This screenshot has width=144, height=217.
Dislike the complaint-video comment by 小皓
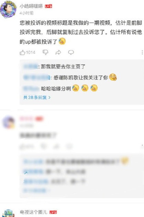45,52
